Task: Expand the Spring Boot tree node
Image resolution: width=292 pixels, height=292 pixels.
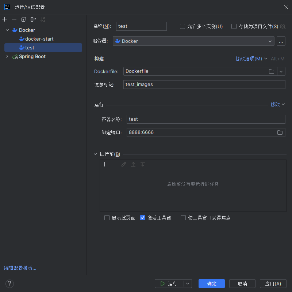Action: pyautogui.click(x=7, y=57)
